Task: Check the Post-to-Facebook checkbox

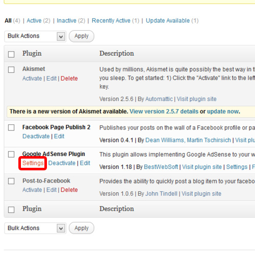Action: pos(11,181)
